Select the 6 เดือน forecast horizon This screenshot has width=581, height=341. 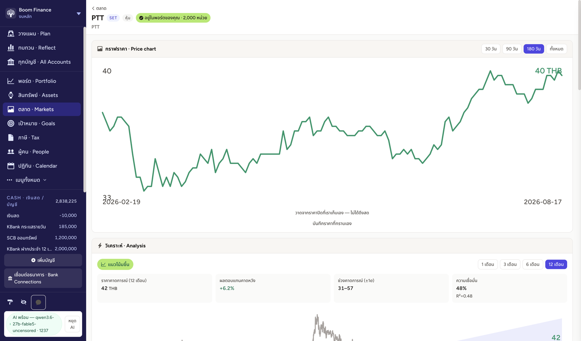(533, 264)
